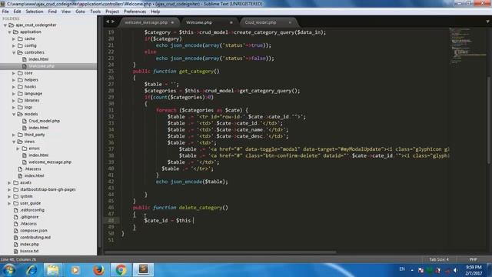The height and width of the screenshot is (277, 492).
Task: Open .gitignore file in sidebar
Action: 29,217
